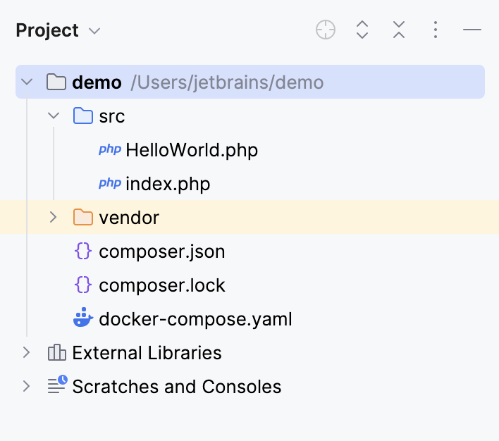Collapse the demo root folder

click(x=27, y=82)
